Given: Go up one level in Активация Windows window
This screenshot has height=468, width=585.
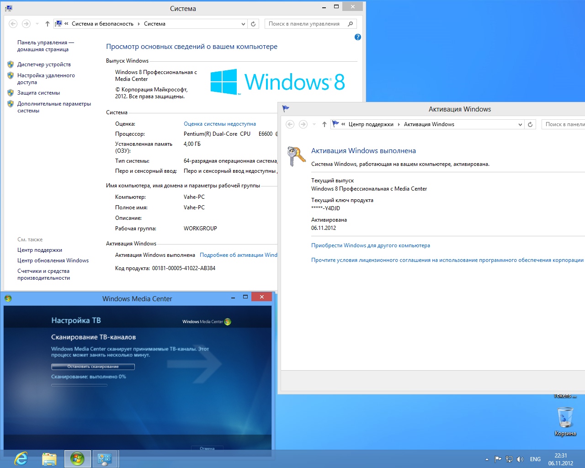Looking at the screenshot, I should tap(324, 124).
